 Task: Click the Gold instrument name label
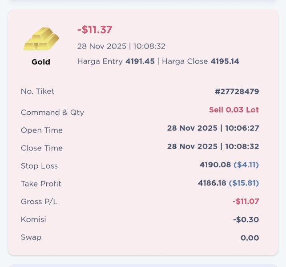(41, 62)
